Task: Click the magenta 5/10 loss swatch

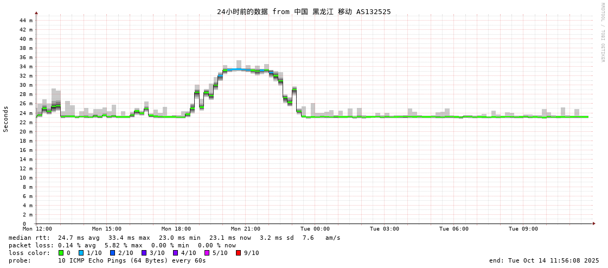Action: pos(207,253)
